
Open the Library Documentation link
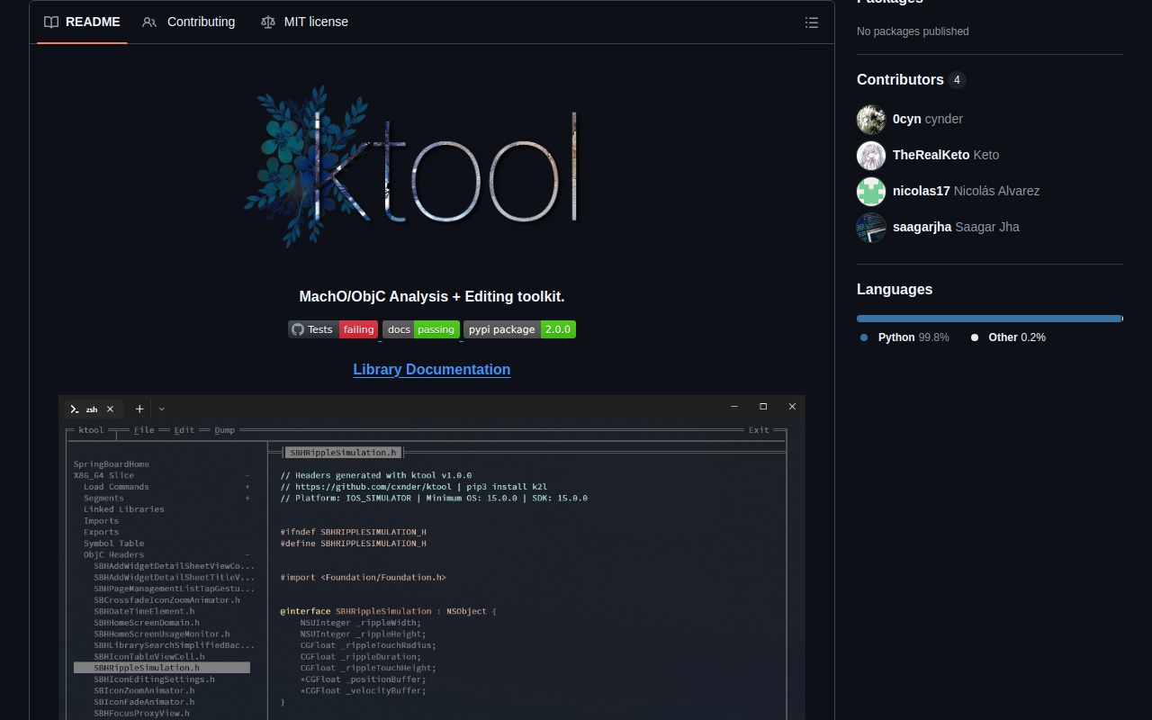[x=432, y=369]
